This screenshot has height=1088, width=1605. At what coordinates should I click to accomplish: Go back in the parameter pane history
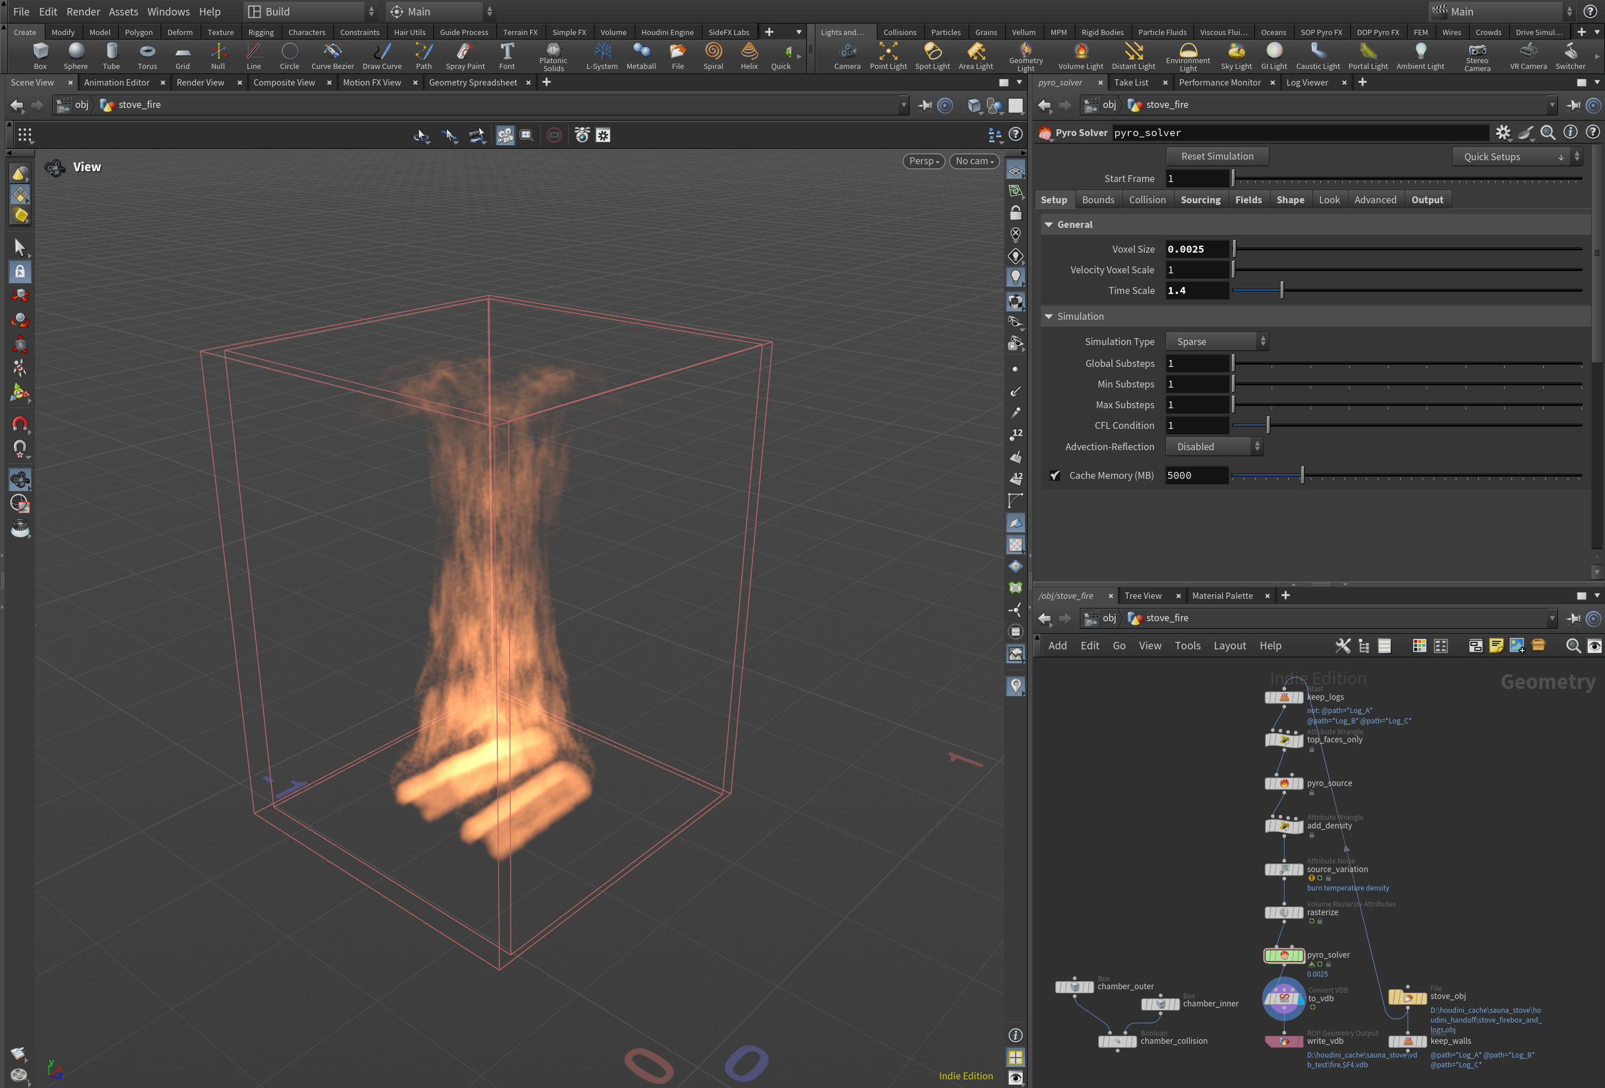tap(1044, 105)
